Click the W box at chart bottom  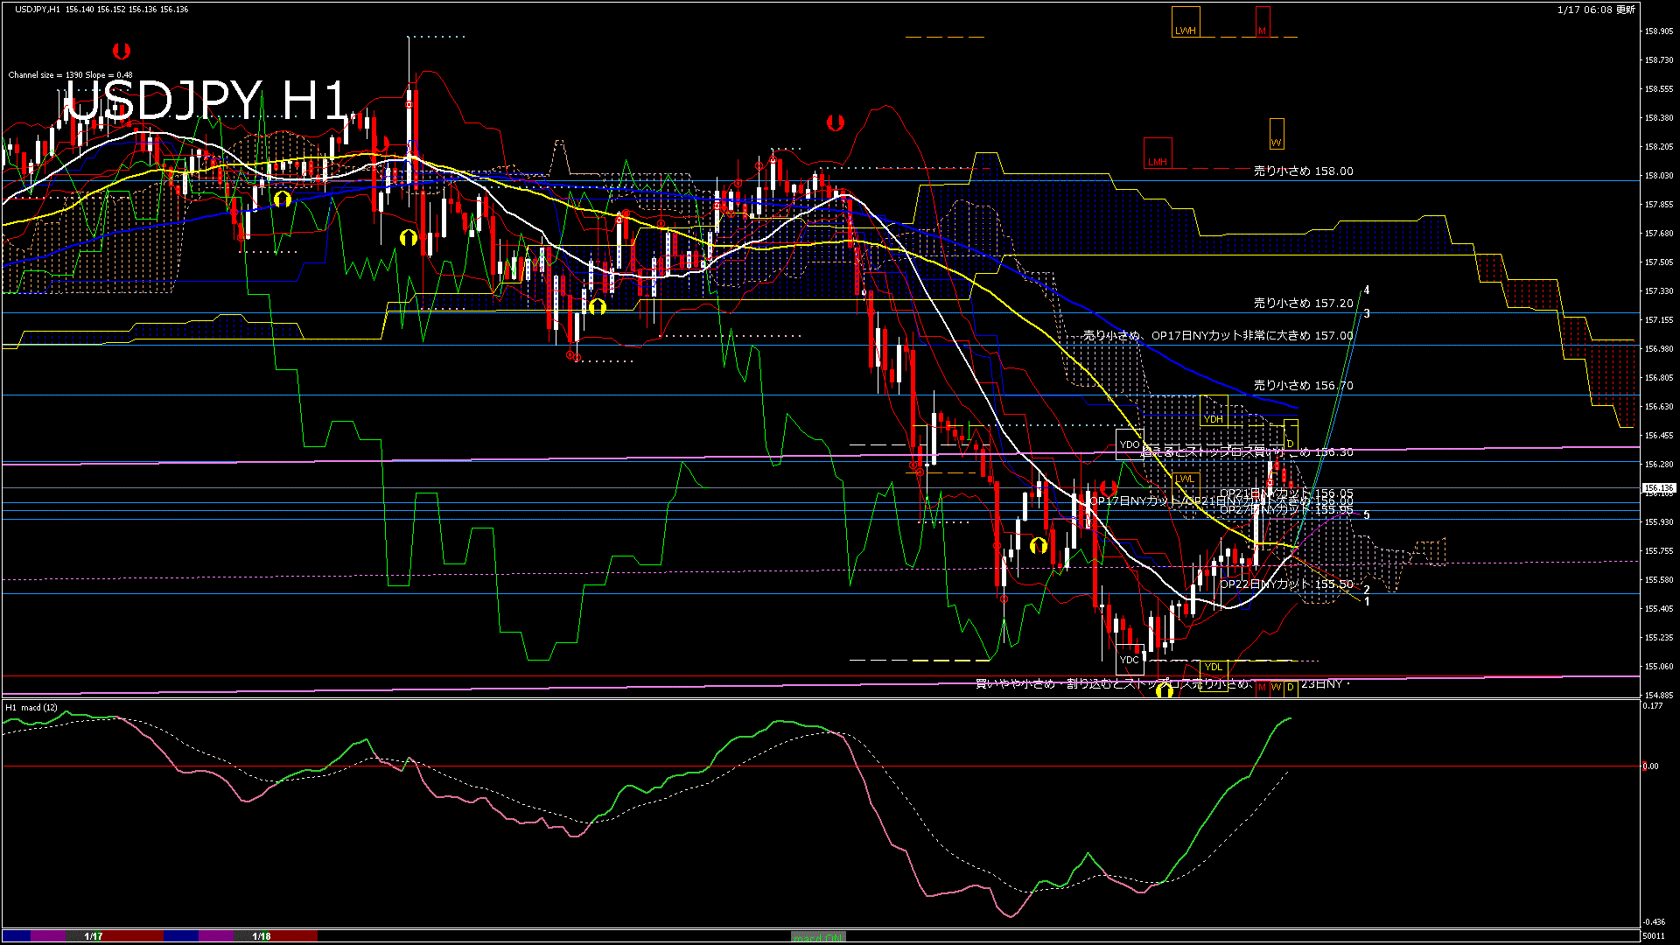(x=1277, y=688)
